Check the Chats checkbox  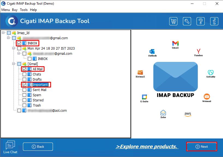[x=25, y=74]
